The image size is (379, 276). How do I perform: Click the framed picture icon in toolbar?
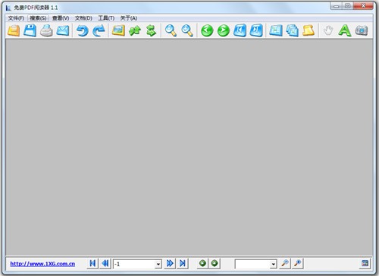118,30
